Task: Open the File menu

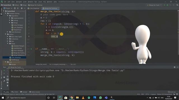Action: (5, 2)
